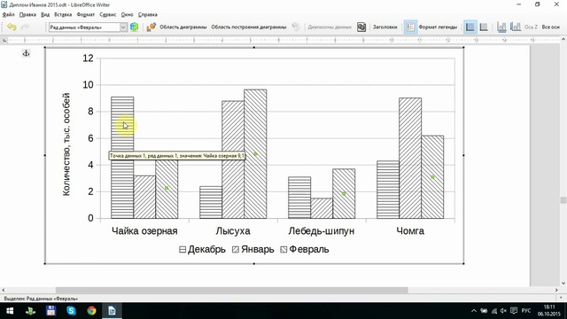Click Январь legend hatch swatch

click(x=236, y=250)
